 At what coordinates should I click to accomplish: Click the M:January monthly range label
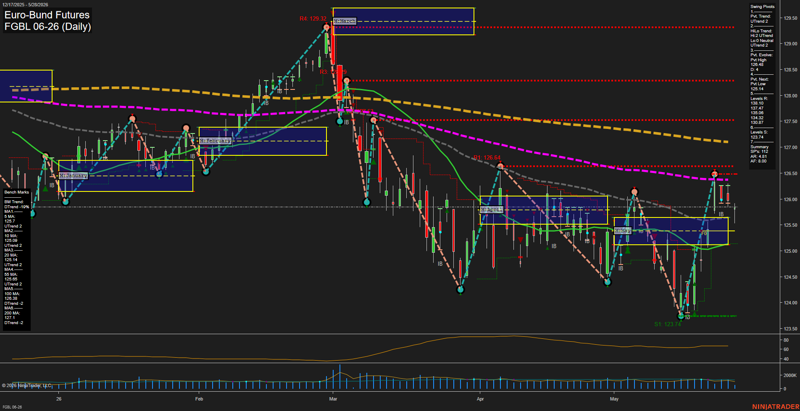(x=74, y=175)
